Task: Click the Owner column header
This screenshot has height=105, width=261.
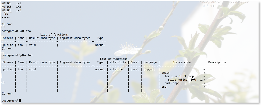Action: [x=135, y=62]
